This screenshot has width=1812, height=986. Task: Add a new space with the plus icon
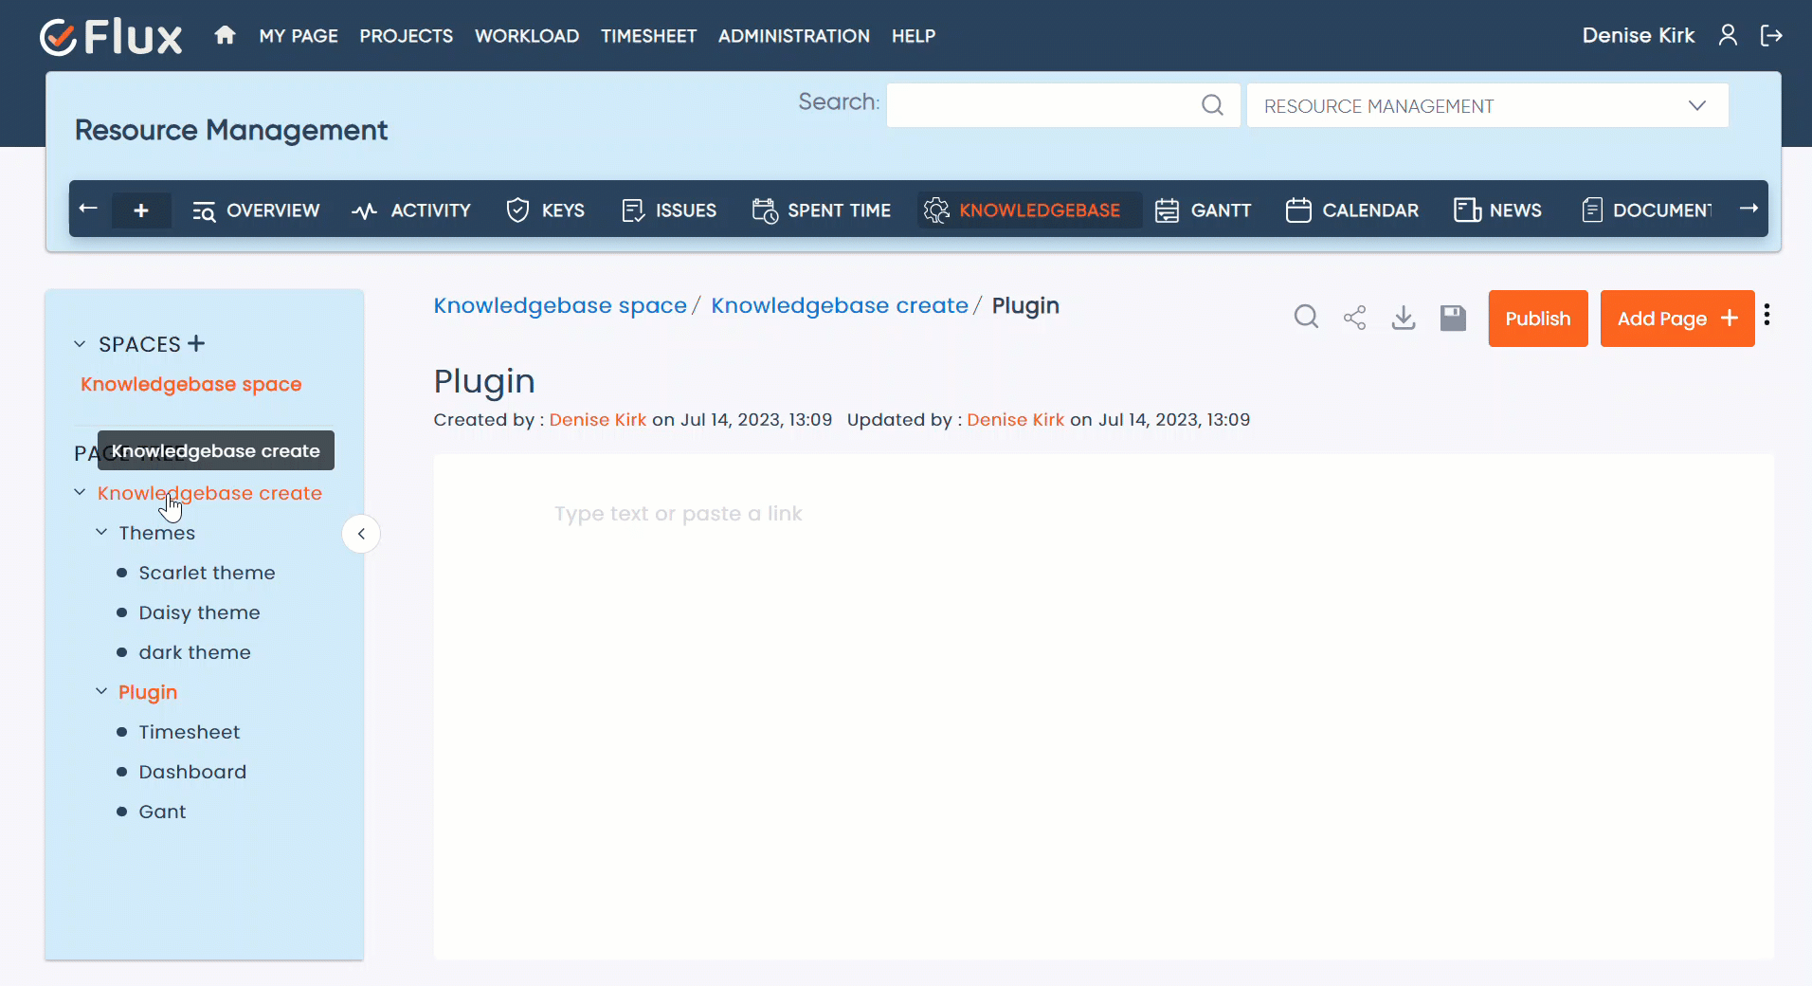(x=196, y=343)
